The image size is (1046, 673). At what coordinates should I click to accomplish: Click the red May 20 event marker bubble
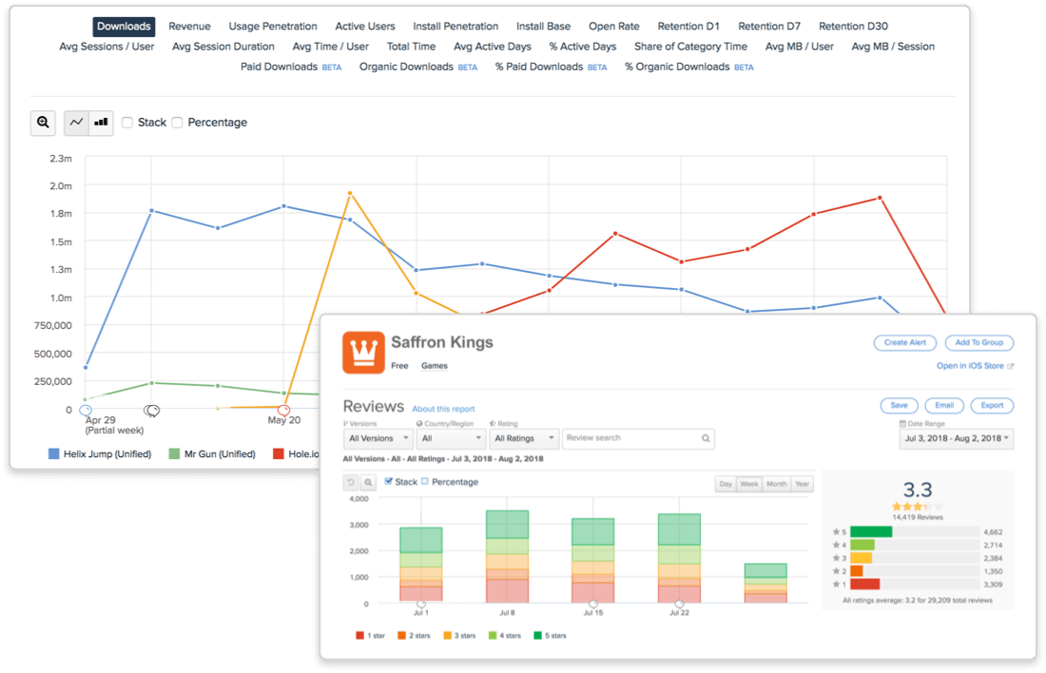click(x=283, y=411)
